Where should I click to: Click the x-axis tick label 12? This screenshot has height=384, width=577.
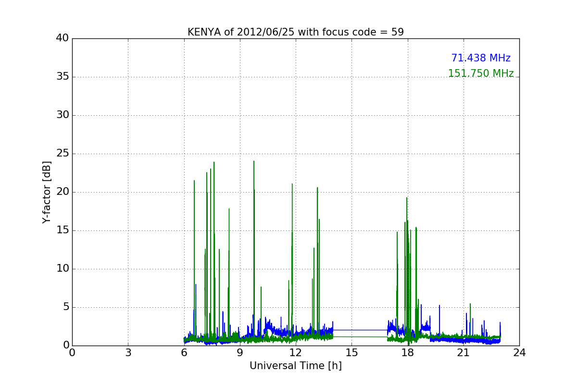click(x=296, y=353)
